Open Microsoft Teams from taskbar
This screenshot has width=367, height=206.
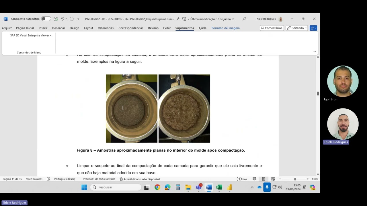pos(198,187)
